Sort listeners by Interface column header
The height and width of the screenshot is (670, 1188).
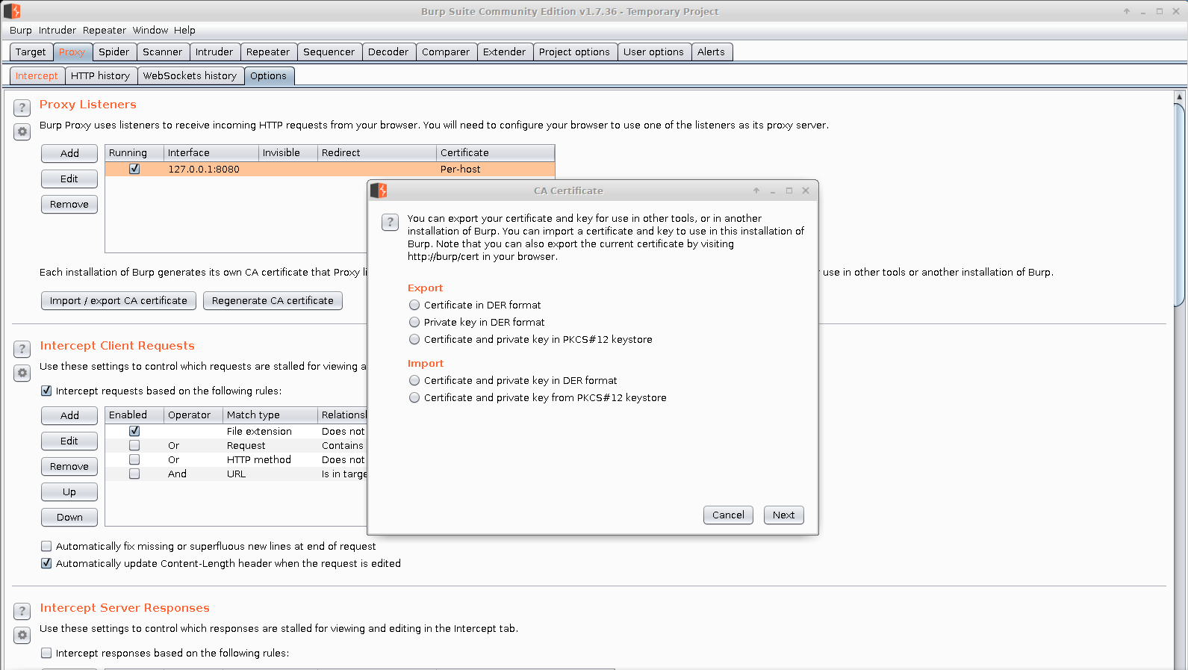211,152
